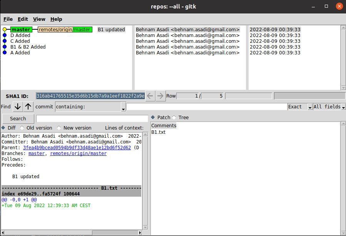Open the Exact match type dropdown

pos(300,107)
